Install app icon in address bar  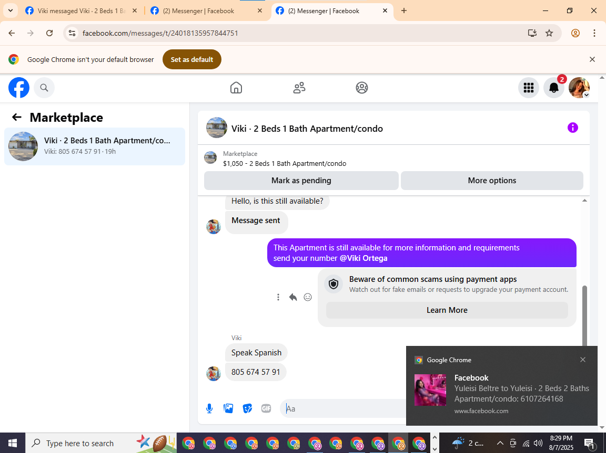532,33
